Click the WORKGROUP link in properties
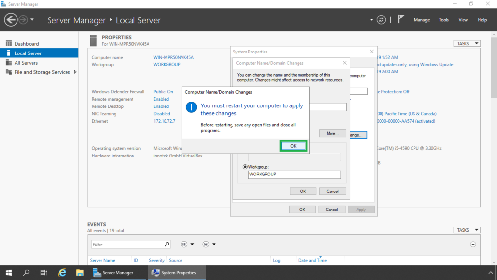The height and width of the screenshot is (280, 497). pyautogui.click(x=167, y=65)
